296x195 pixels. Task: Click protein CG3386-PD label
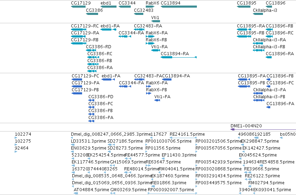click(101, 97)
